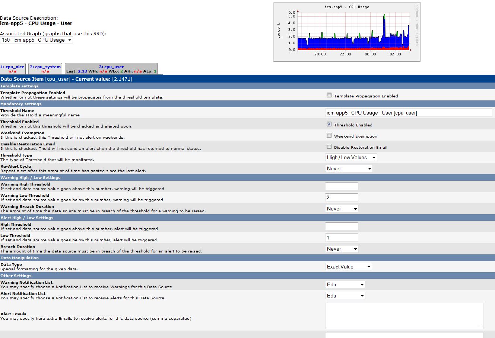This screenshot has height=338, width=495.
Task: Check Disable Restoration Email box
Action: [x=329, y=147]
